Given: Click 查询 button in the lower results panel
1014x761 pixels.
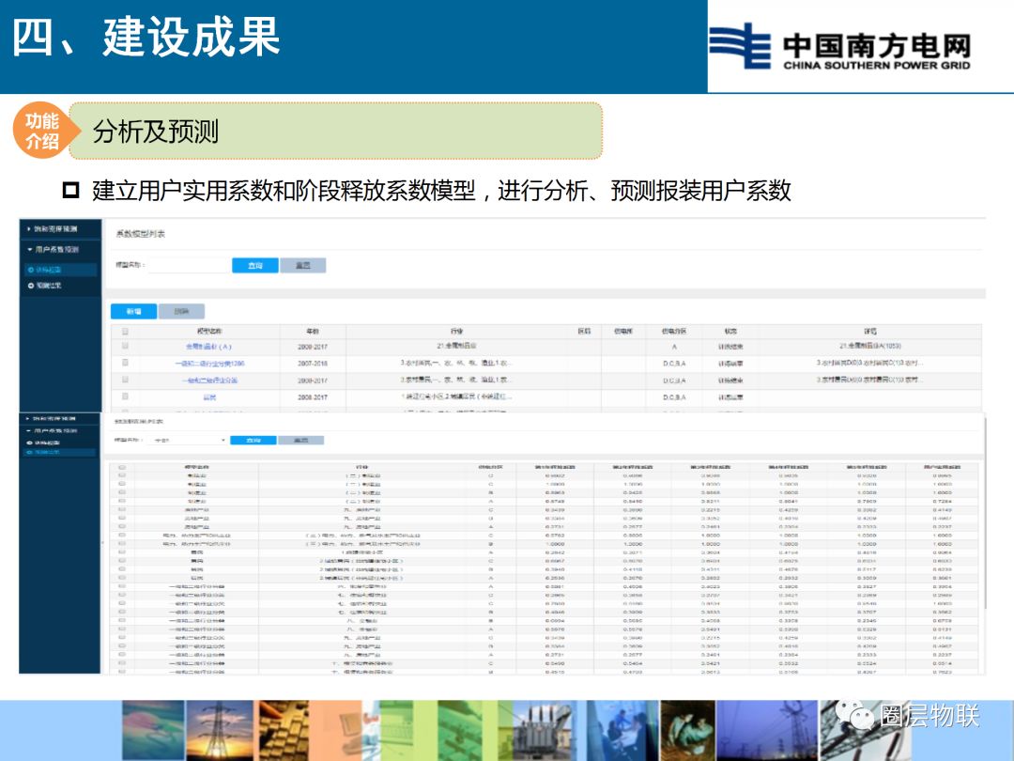Looking at the screenshot, I should pos(253,440).
